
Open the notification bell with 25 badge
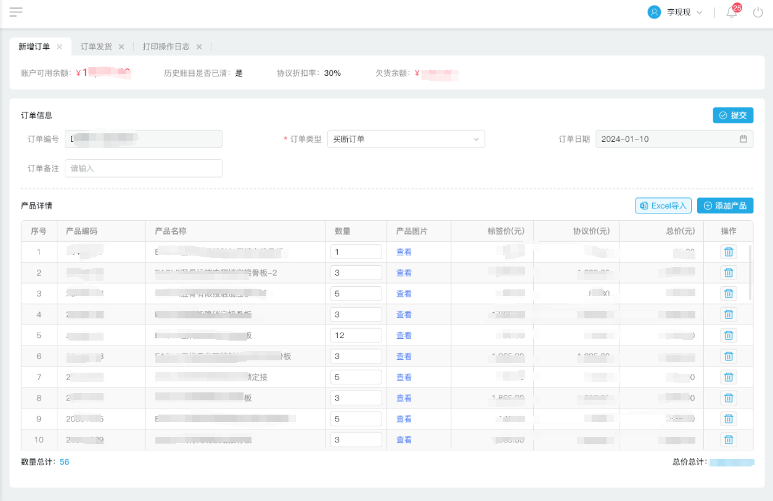(x=732, y=12)
